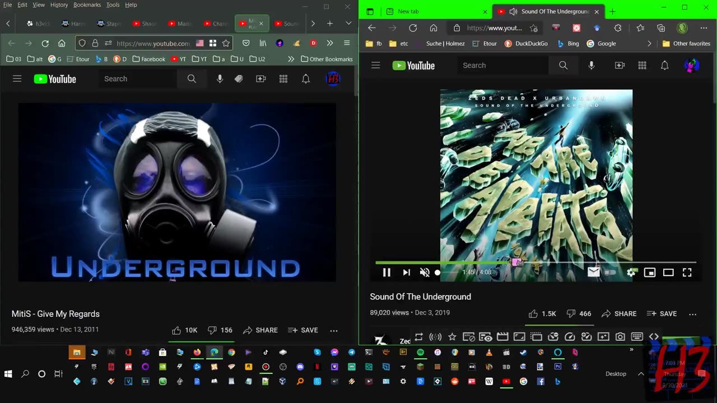Viewport: 717px width, 403px height.
Task: Open Edge Collections icon
Action: 661,28
